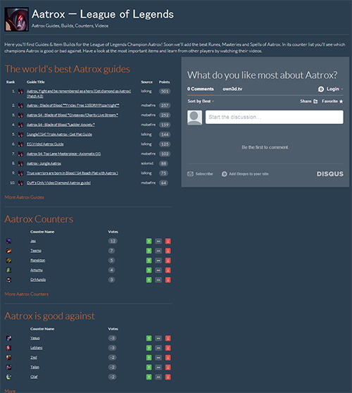Screen dimensions: 352x393
Task: Downvote Talon under good against
Action: [x=168, y=368]
